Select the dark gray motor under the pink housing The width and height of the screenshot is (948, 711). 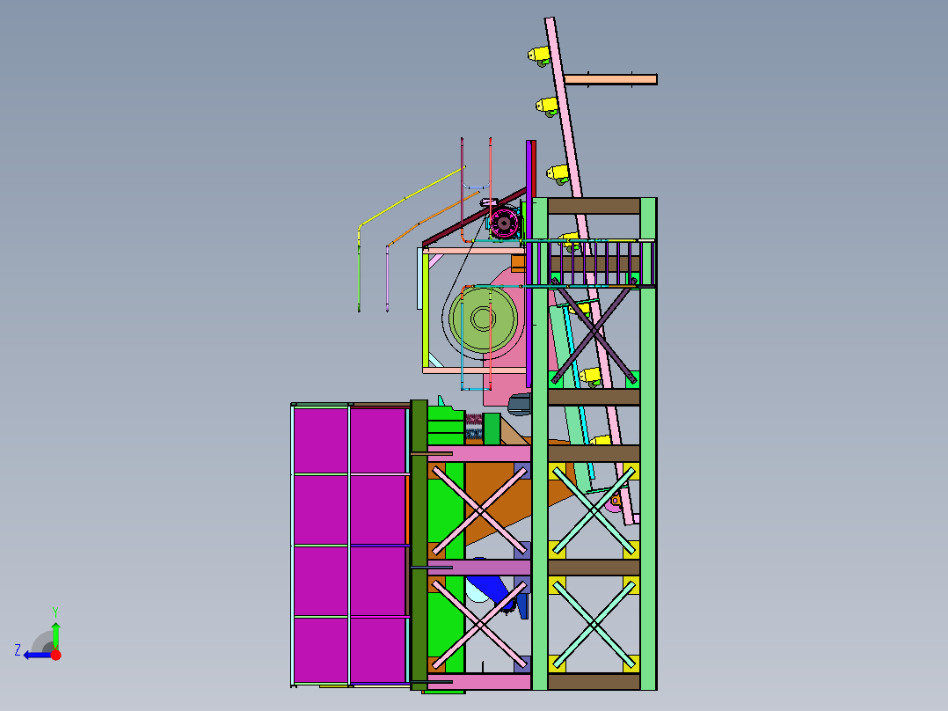[x=520, y=404]
